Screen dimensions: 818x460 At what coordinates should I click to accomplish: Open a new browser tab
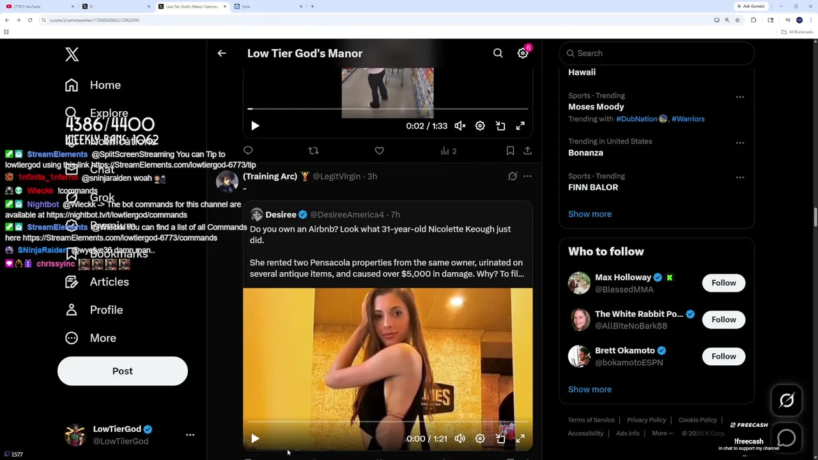[x=312, y=6]
